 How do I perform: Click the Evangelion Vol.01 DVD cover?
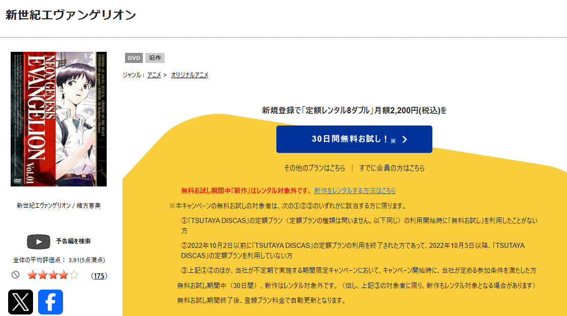click(58, 119)
